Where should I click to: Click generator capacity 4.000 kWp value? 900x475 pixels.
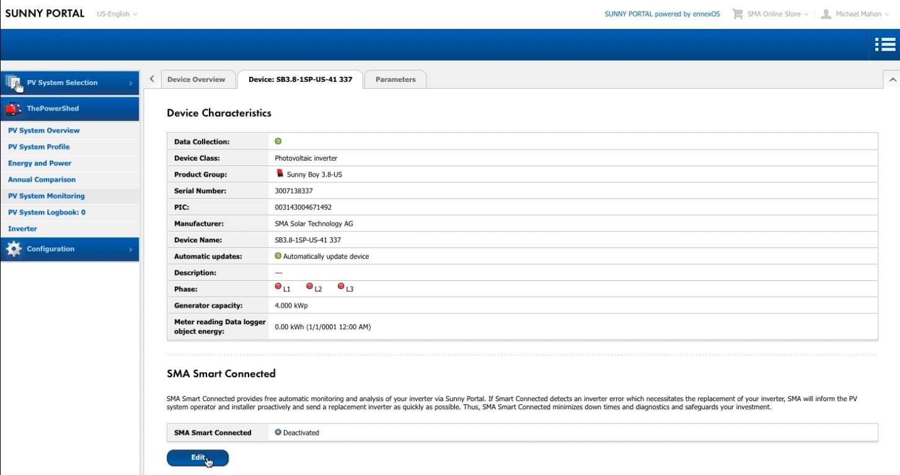coord(291,306)
